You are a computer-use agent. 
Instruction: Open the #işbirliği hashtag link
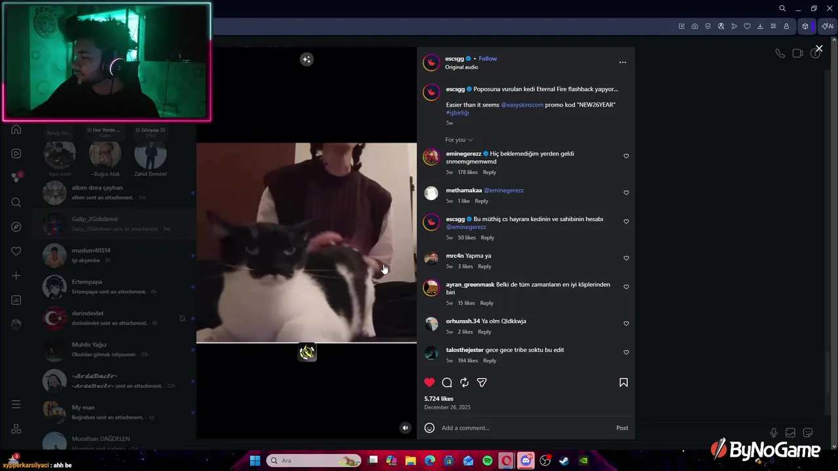point(458,113)
